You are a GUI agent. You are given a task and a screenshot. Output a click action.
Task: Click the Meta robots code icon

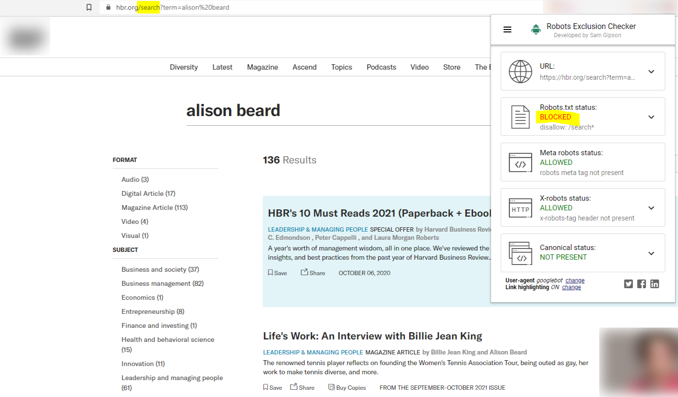(520, 162)
